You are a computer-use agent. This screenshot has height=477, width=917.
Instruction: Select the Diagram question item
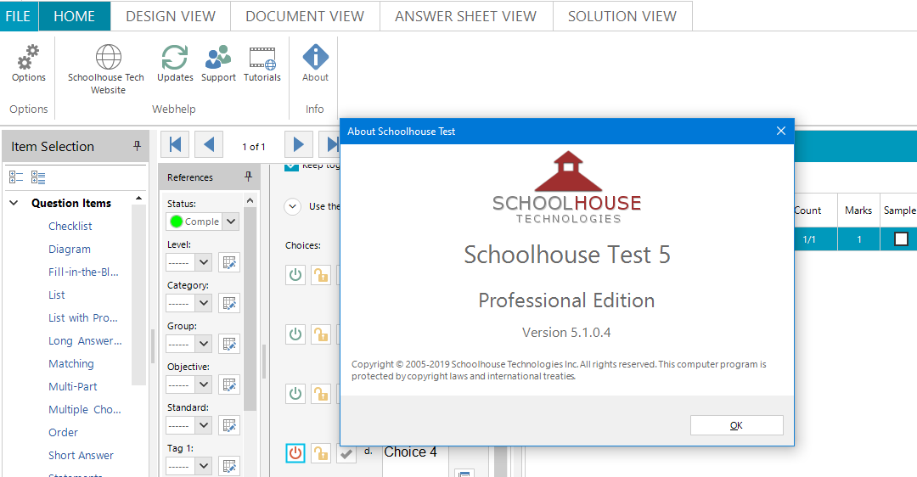(x=70, y=249)
